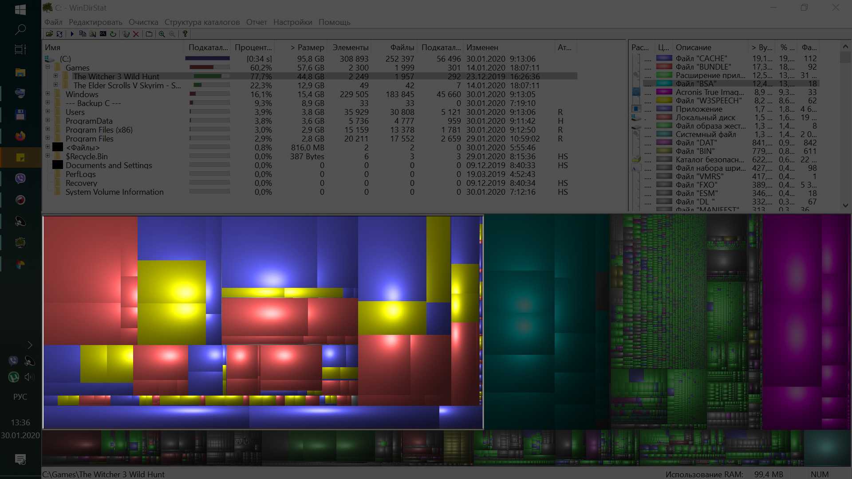
Task: Click the Open drive toolbar icon
Action: 49,34
